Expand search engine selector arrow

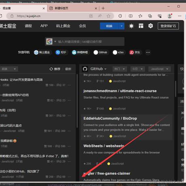(55, 42)
